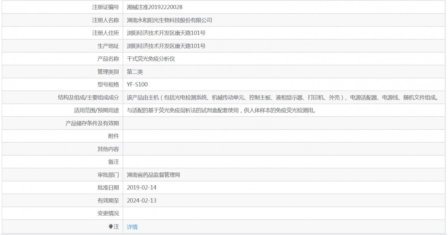
Task: Click the 注册人住所 label
Action: point(105,33)
